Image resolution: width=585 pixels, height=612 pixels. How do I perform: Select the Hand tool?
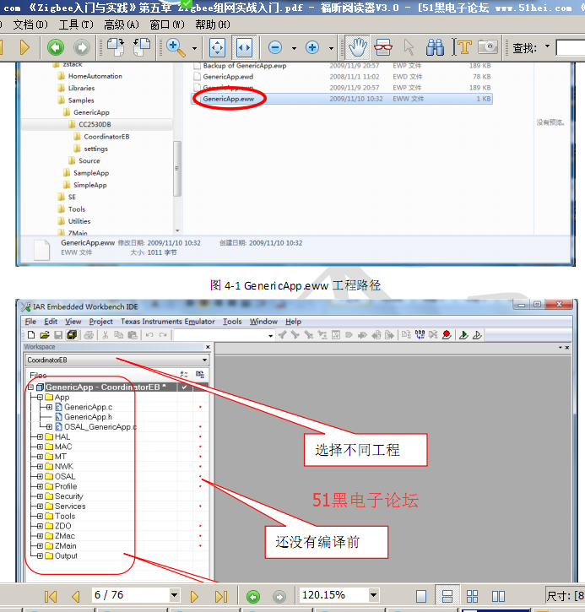click(x=357, y=47)
